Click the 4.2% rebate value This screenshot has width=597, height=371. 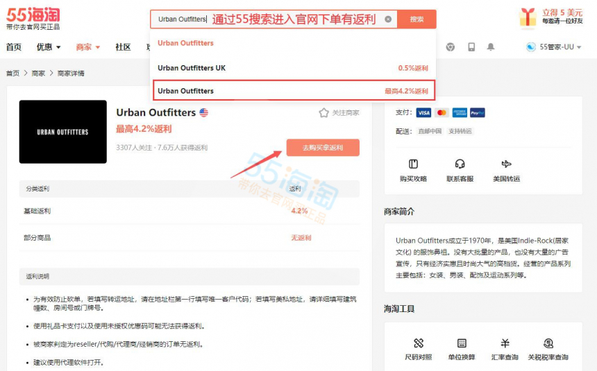tap(299, 211)
